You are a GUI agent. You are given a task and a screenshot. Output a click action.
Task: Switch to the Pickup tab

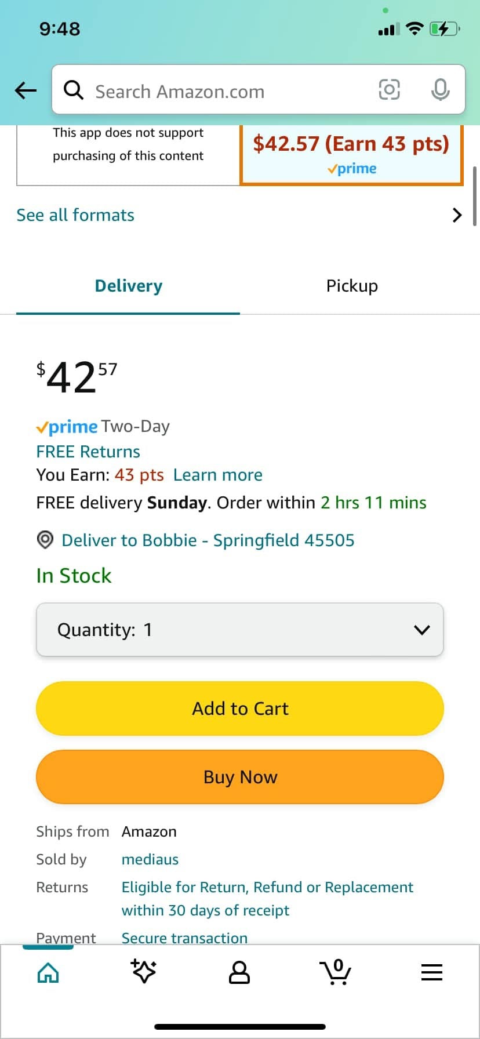click(x=352, y=286)
